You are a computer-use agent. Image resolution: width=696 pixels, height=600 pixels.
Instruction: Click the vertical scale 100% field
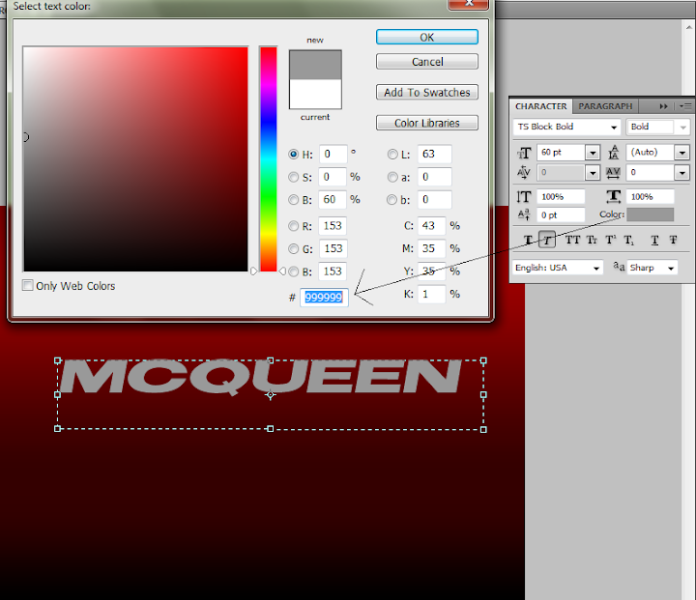(x=561, y=196)
